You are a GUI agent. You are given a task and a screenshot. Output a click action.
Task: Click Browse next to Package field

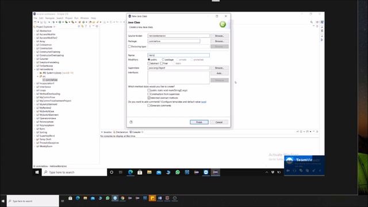(x=220, y=41)
